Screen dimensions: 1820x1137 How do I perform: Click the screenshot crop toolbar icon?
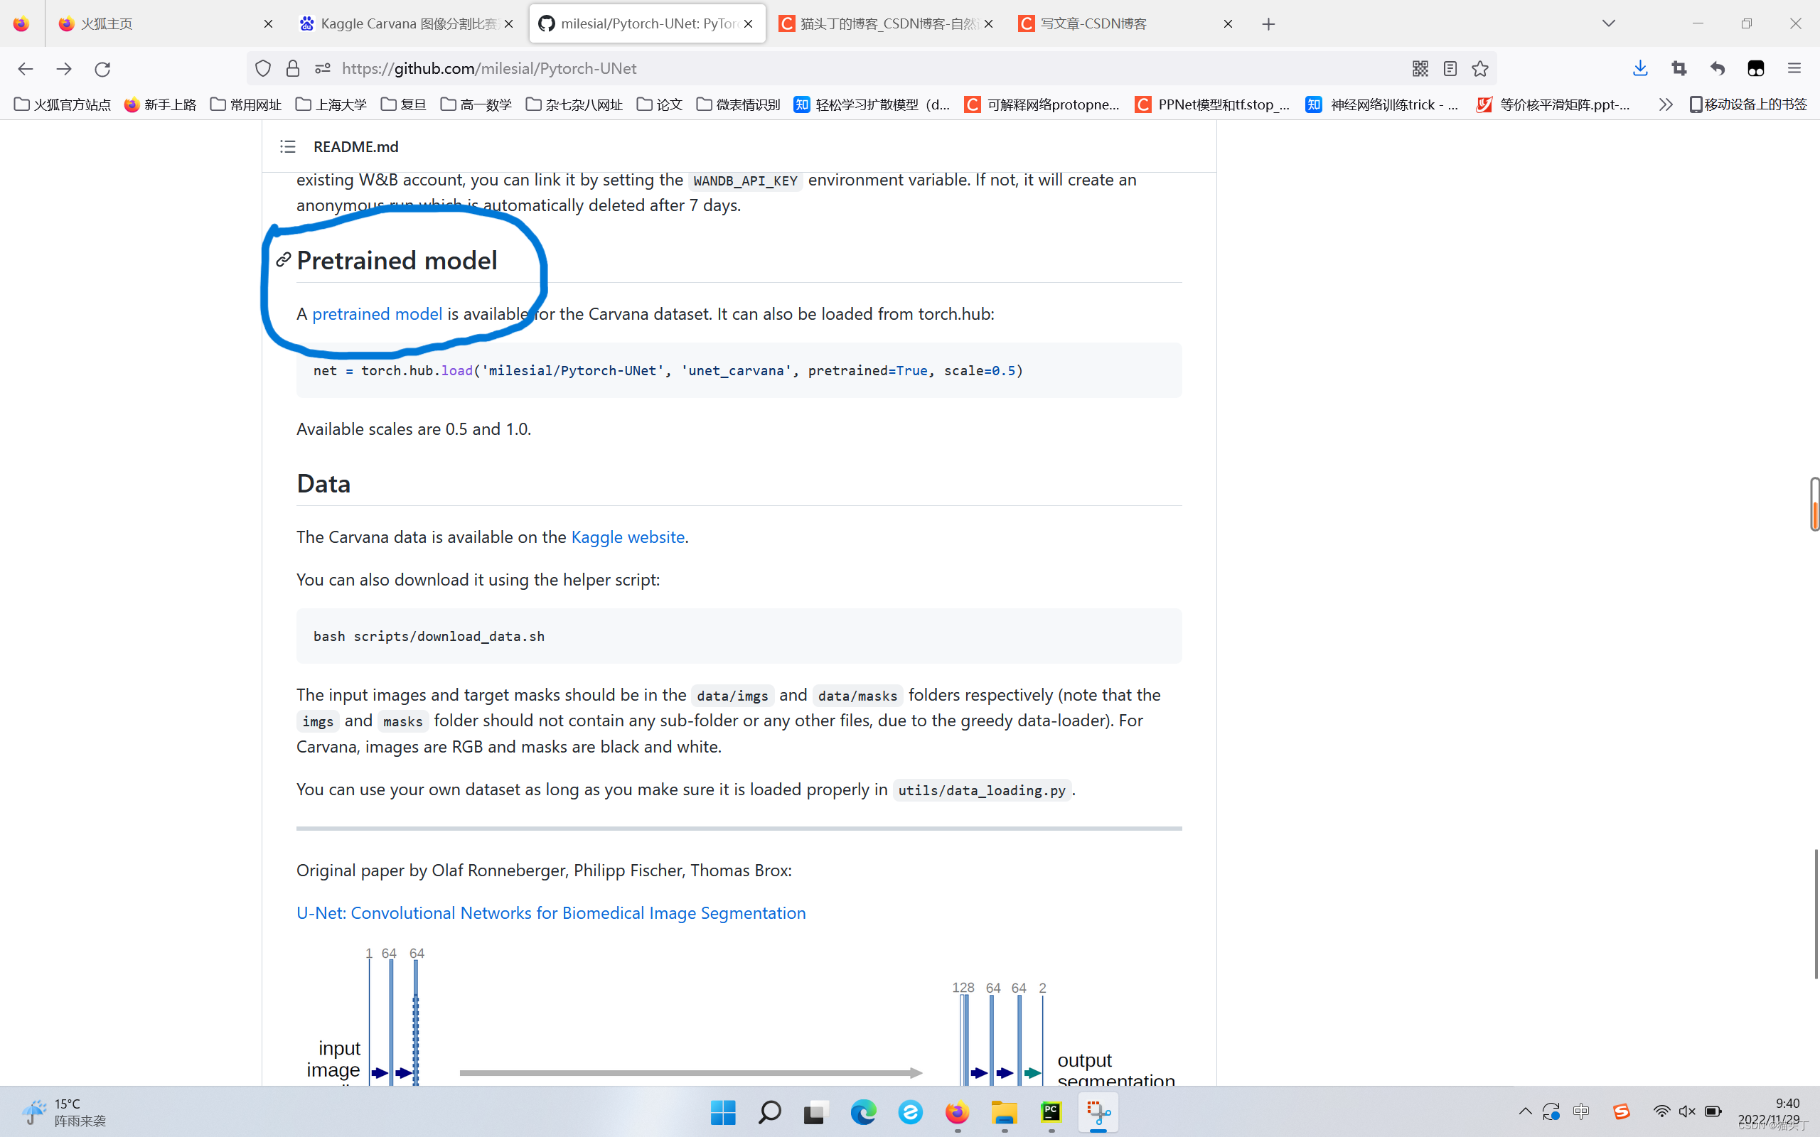[1679, 68]
